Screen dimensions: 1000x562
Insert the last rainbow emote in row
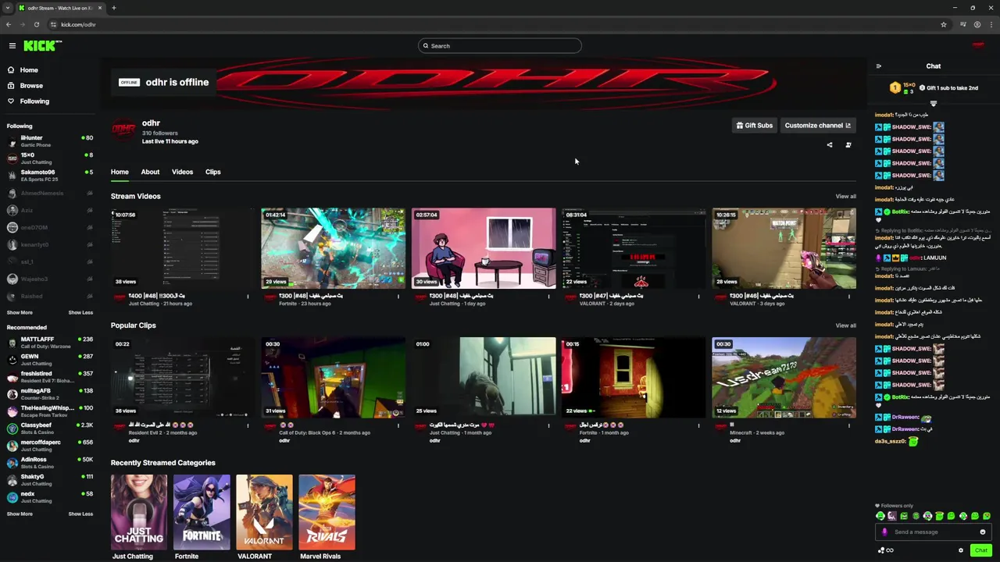click(x=987, y=516)
